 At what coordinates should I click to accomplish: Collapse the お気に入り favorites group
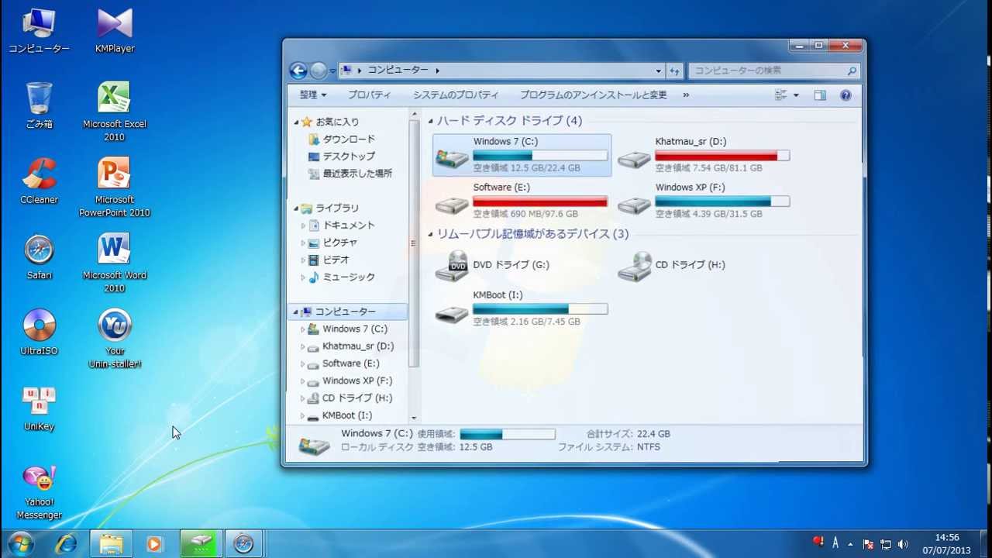point(296,122)
